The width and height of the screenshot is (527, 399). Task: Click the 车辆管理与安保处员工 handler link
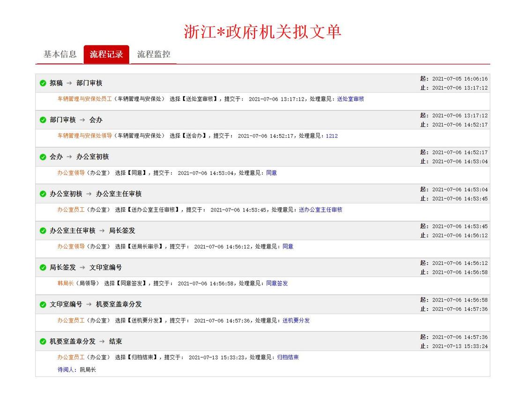click(84, 99)
